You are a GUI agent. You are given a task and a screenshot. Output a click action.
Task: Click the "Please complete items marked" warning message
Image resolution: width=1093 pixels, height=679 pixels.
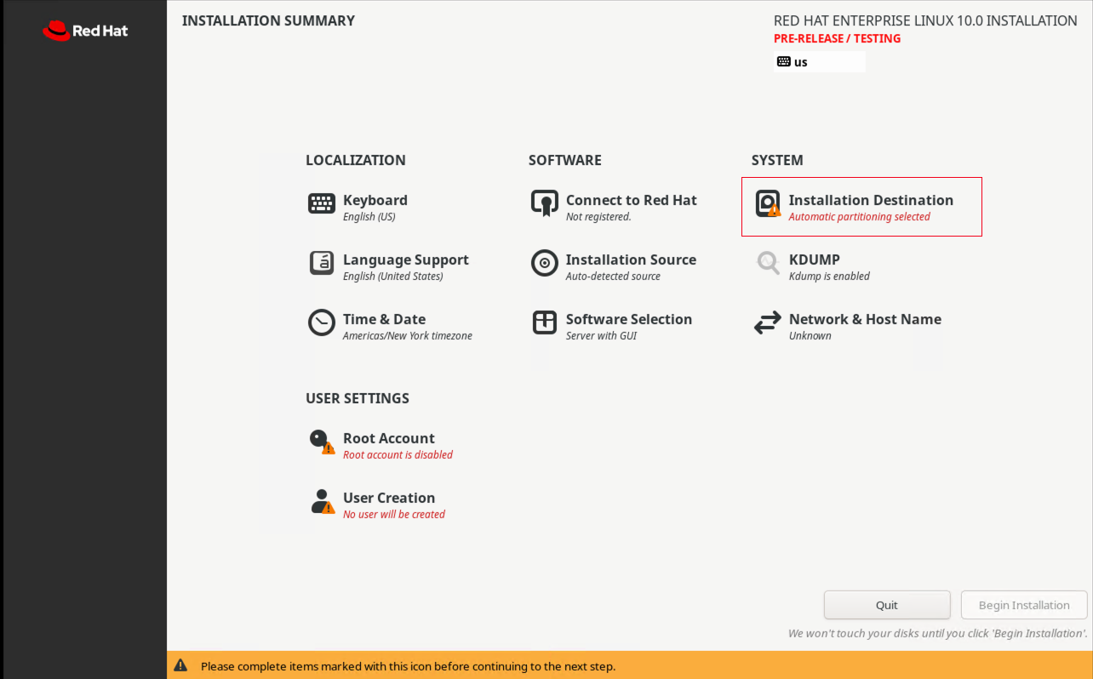pos(408,666)
